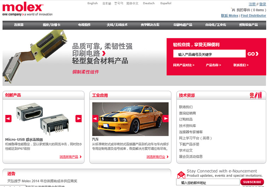Click next arrow on the car image
Image resolution: width=269 pixels, height=187 pixels.
(166, 119)
